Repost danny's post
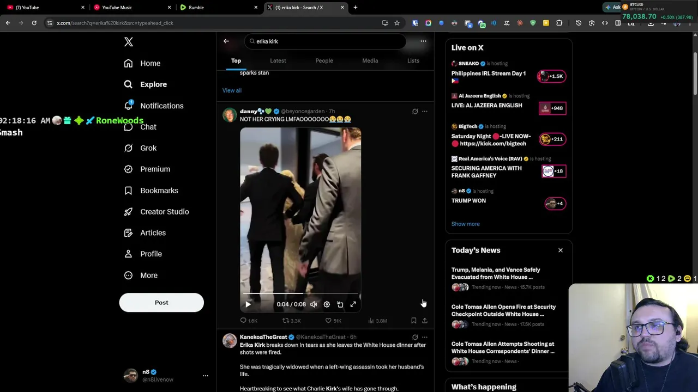Viewport: 698px width, 392px height. click(x=291, y=321)
